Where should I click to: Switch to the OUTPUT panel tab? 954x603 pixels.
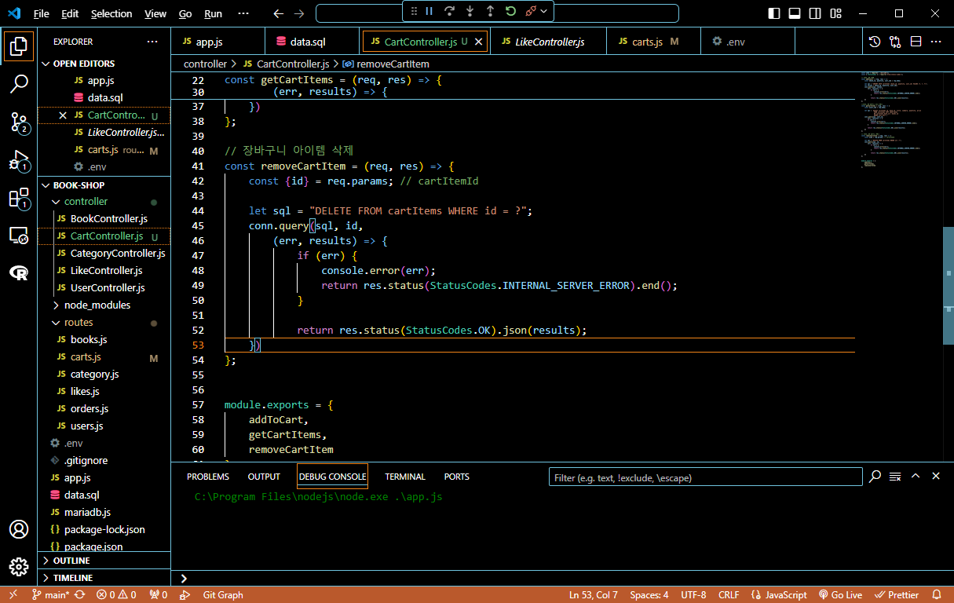(264, 477)
